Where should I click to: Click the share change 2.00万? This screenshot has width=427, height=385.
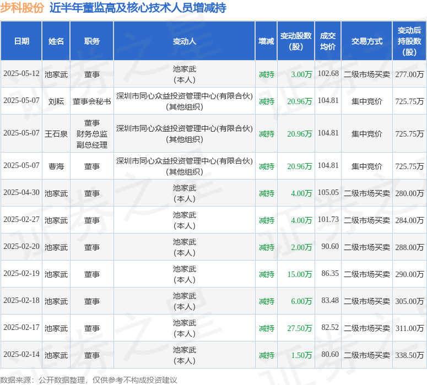tap(301, 247)
